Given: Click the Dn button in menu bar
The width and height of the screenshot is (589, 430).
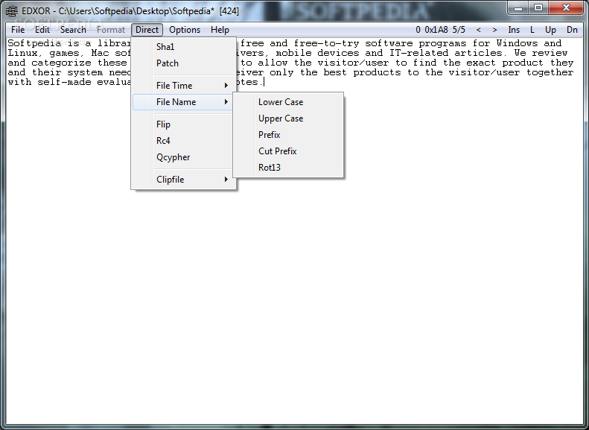Looking at the screenshot, I should tap(572, 30).
